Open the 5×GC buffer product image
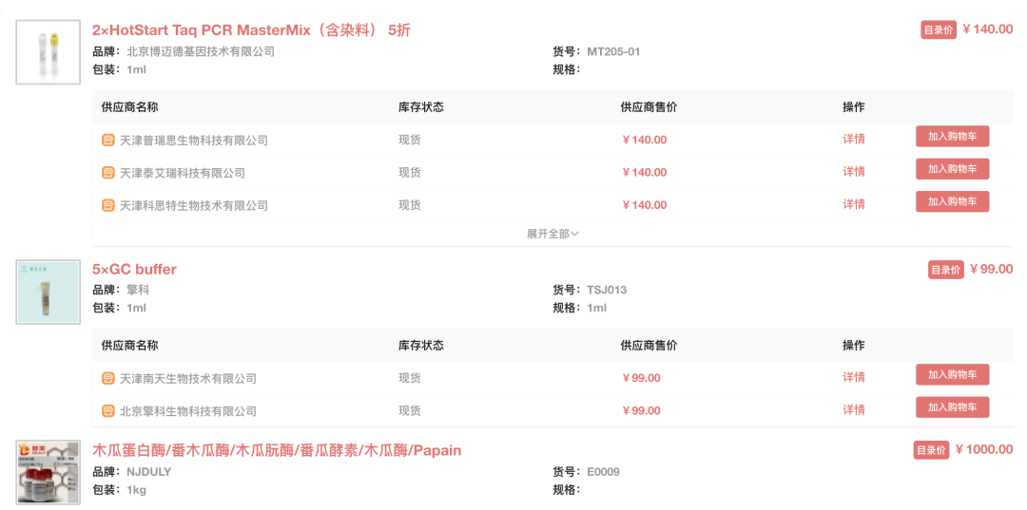Screen dimensions: 1027x510 pyautogui.click(x=48, y=292)
